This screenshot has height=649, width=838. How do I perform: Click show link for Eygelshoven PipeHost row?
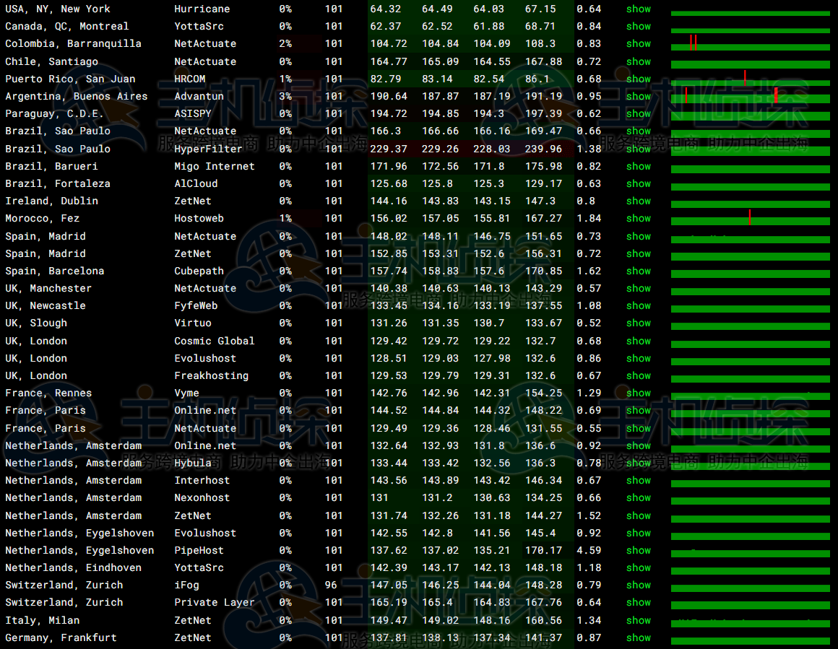point(638,550)
